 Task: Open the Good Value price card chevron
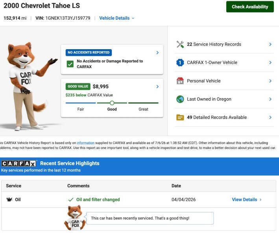157,87
